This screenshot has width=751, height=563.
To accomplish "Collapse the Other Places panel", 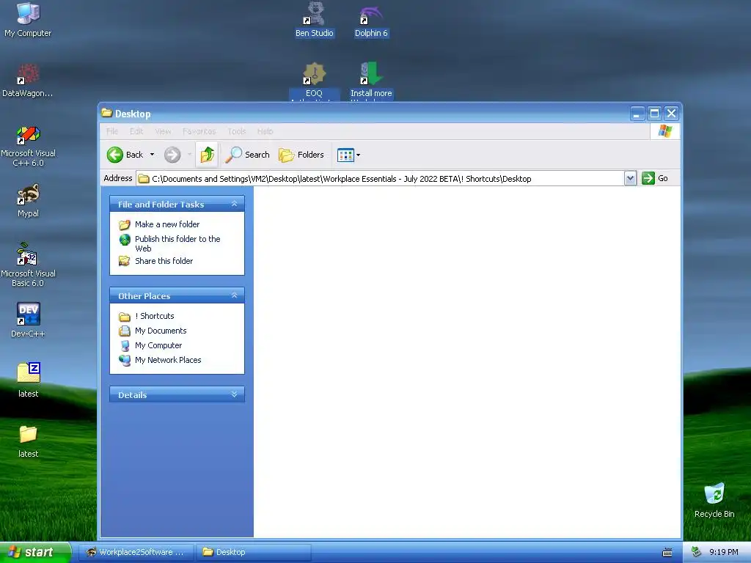I will click(234, 295).
